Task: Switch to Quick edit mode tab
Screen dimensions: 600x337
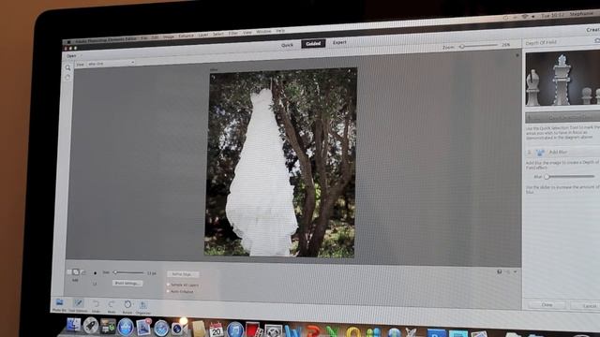Action: point(287,45)
